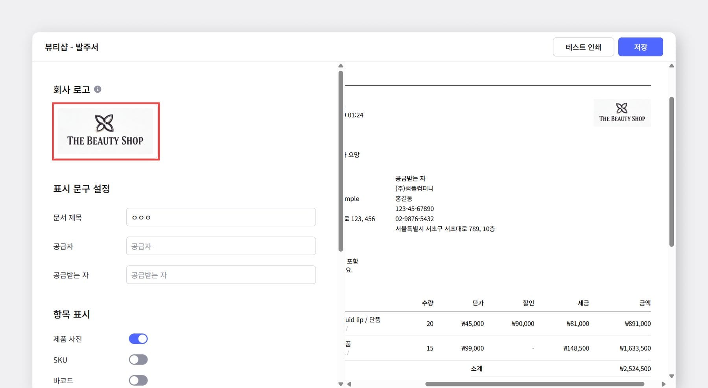Click the down arrow on the left panel scrollbar
Screen dimensions: 708x388
click(341, 384)
